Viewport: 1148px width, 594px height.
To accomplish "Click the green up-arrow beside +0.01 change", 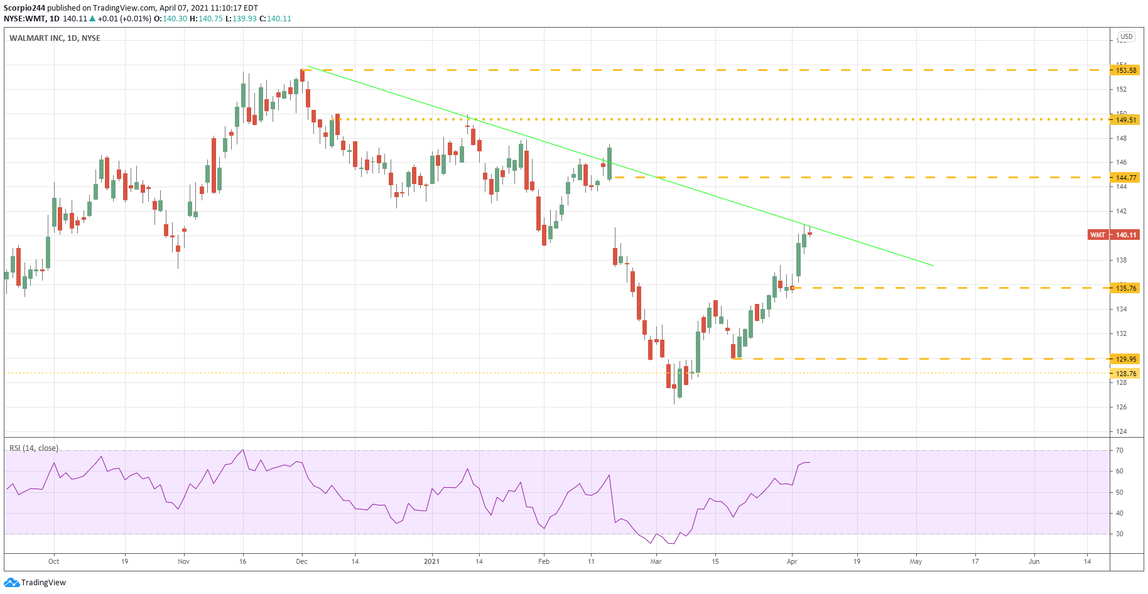I will pos(92,19).
